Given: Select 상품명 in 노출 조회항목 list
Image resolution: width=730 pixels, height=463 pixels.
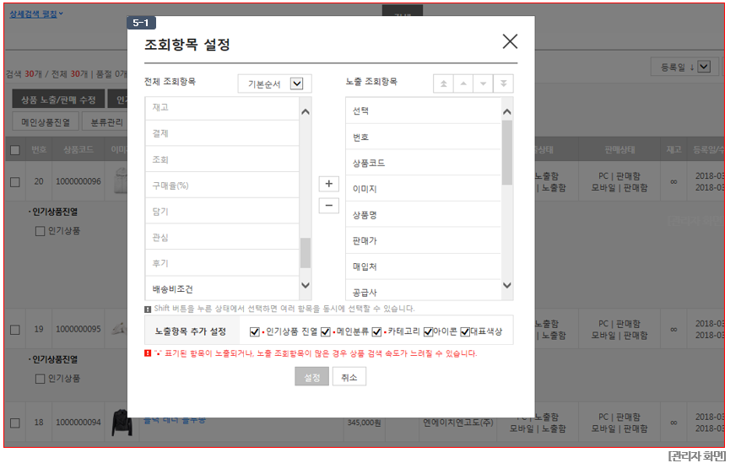Looking at the screenshot, I should 423,215.
